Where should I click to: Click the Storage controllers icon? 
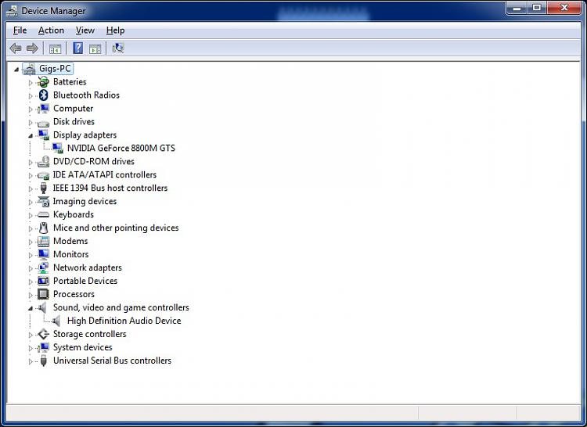pos(43,334)
